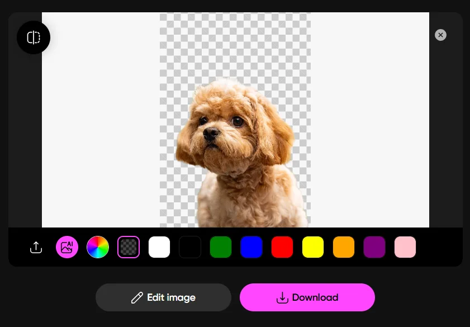470x327 pixels.
Task: Download the processed image
Action: click(307, 297)
